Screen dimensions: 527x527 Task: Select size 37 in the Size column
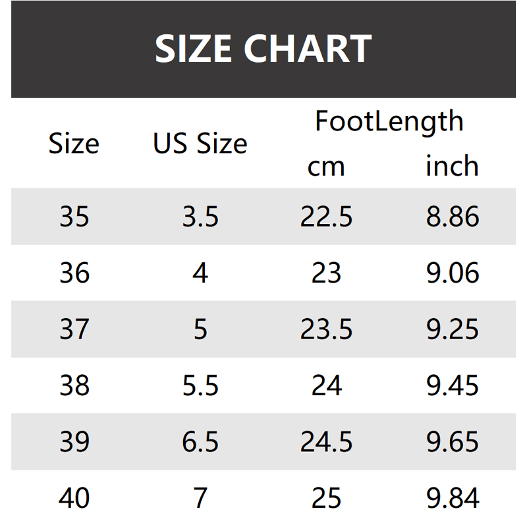[74, 329]
